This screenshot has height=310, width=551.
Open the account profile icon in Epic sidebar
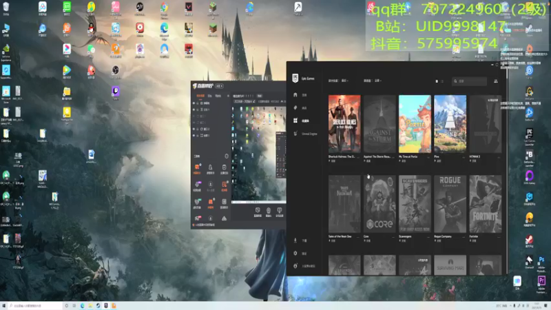(295, 266)
